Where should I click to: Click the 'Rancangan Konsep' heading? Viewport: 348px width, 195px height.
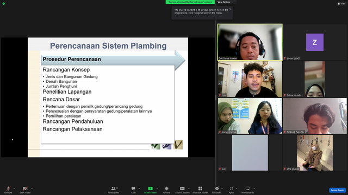[x=66, y=70]
